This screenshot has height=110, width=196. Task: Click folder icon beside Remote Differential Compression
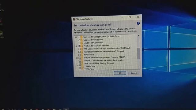(x=82, y=52)
